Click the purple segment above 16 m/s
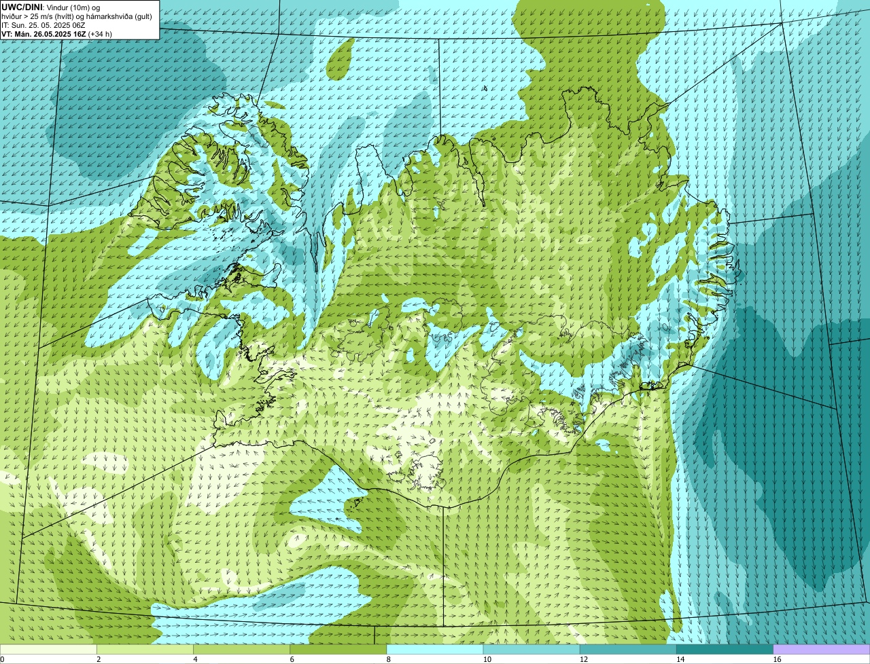 click(x=822, y=649)
